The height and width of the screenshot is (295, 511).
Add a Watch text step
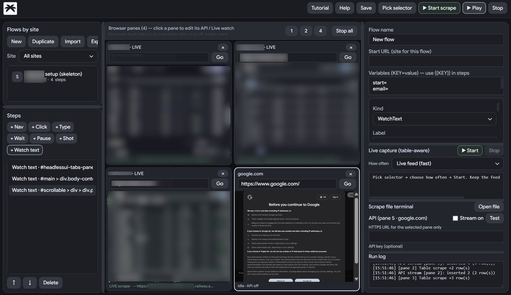point(25,150)
